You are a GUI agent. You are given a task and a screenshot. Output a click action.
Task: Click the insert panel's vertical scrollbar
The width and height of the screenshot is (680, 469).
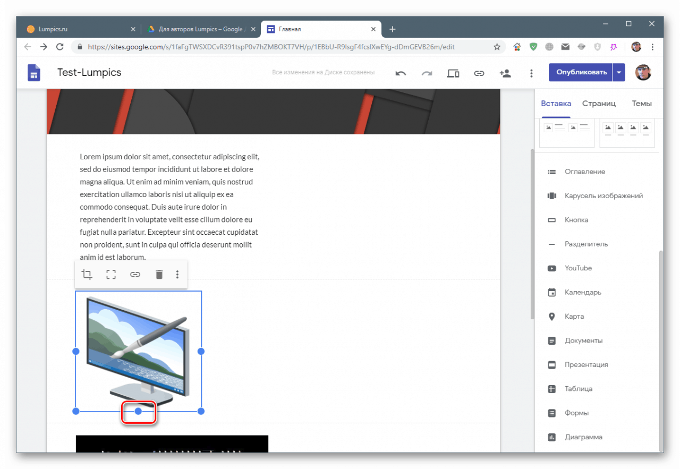click(x=661, y=351)
